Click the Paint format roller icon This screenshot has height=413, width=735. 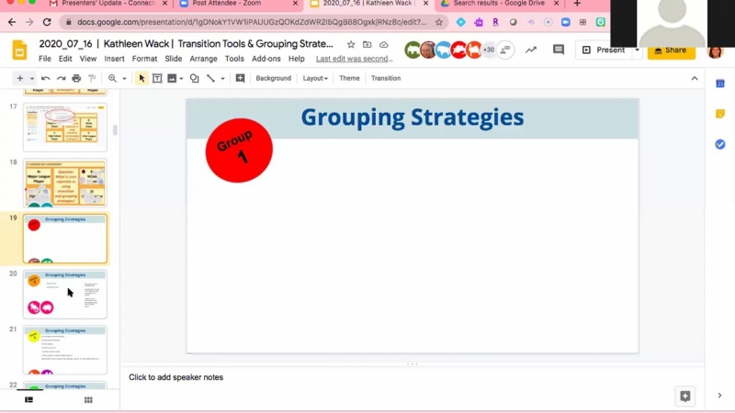[x=91, y=79]
